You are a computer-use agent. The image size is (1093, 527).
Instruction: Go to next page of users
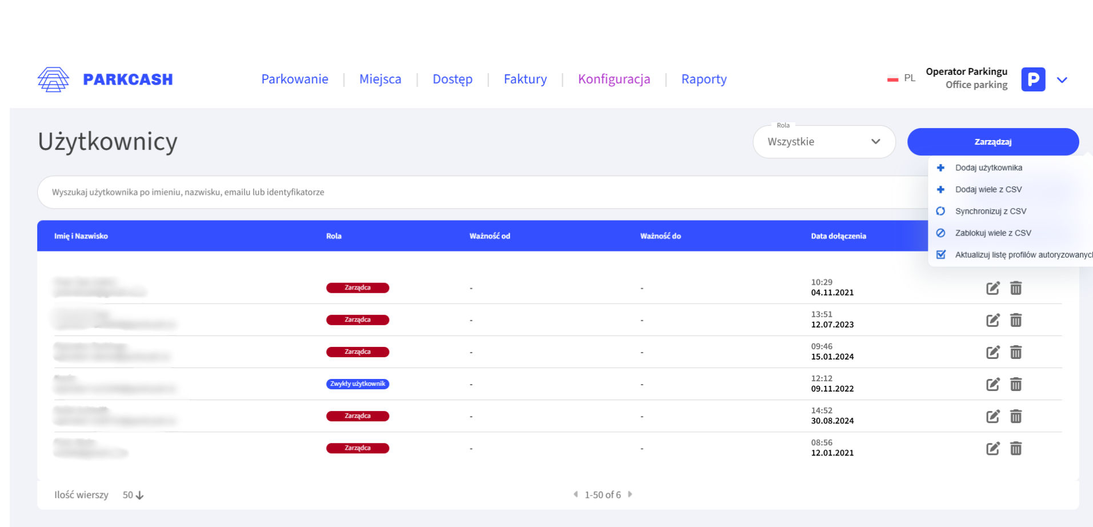point(630,494)
